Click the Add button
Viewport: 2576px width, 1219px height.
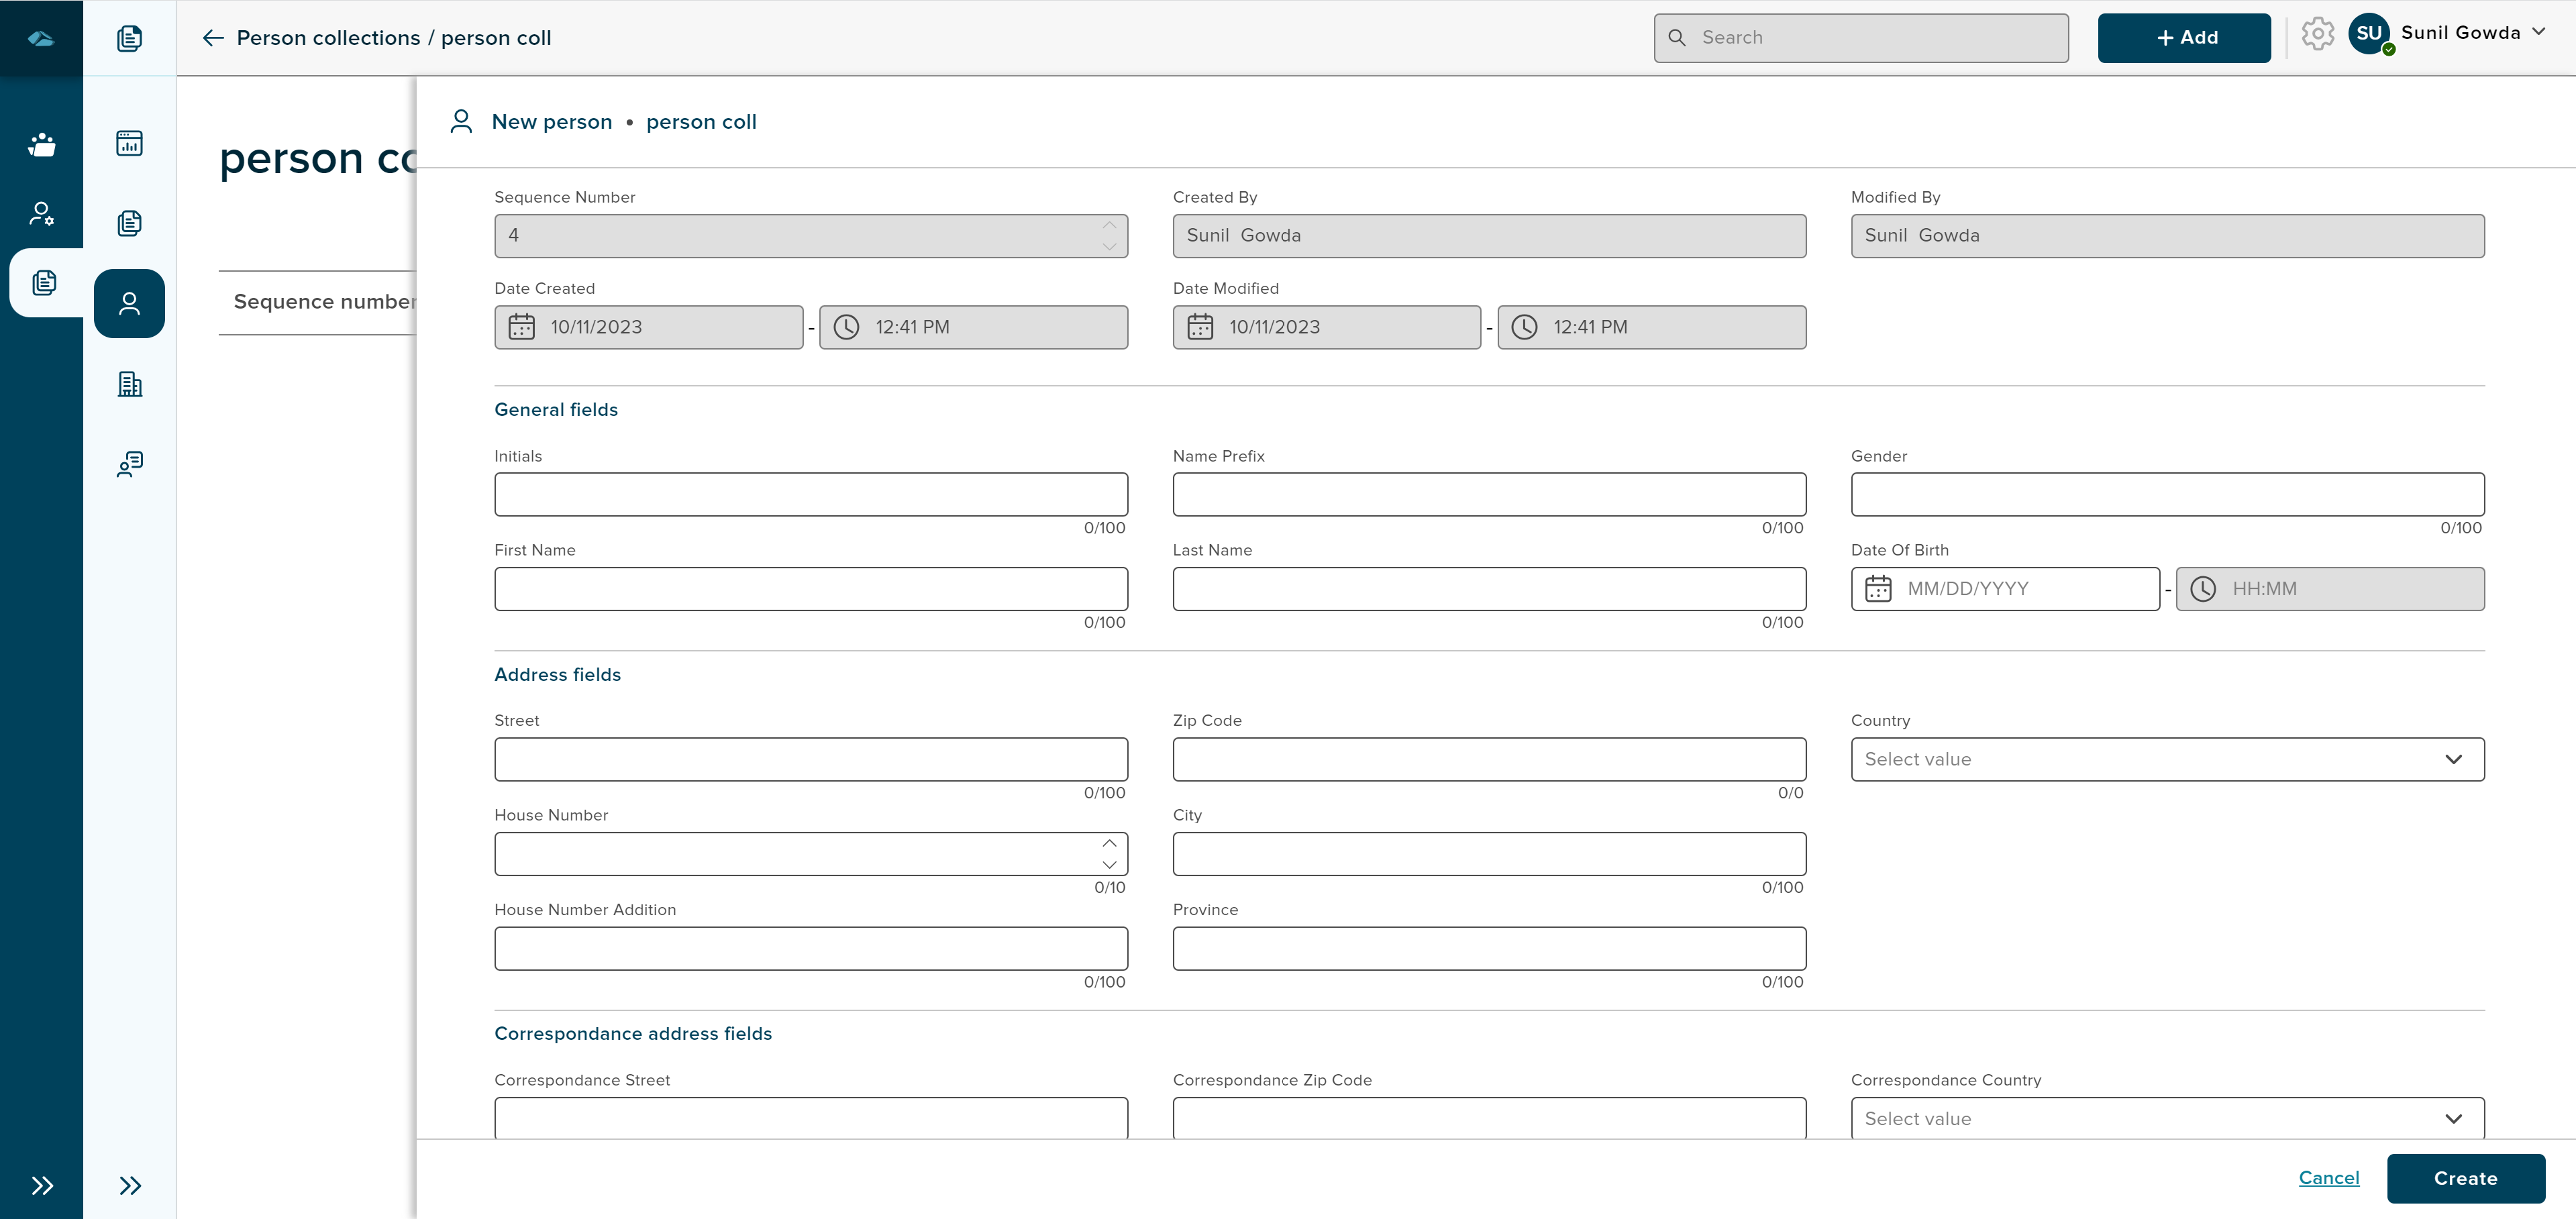pyautogui.click(x=2184, y=38)
